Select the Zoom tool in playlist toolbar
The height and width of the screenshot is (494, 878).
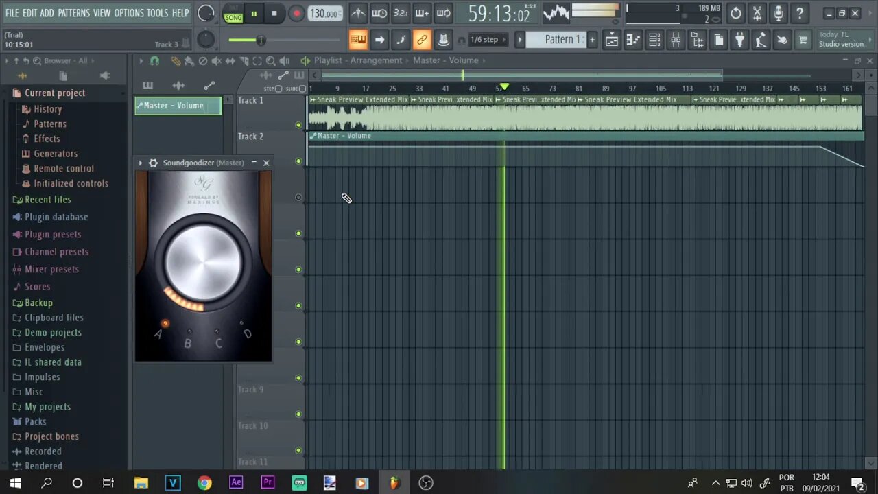(271, 61)
